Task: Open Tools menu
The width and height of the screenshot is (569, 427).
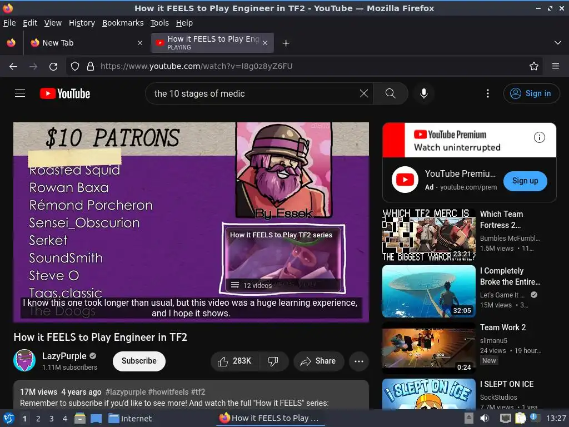Action: coord(159,23)
